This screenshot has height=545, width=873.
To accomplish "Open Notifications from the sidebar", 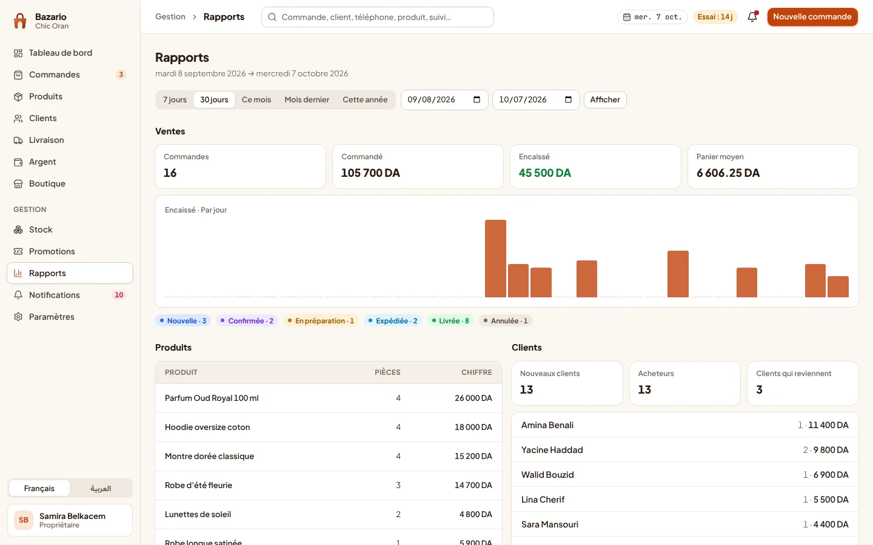I will click(x=70, y=295).
